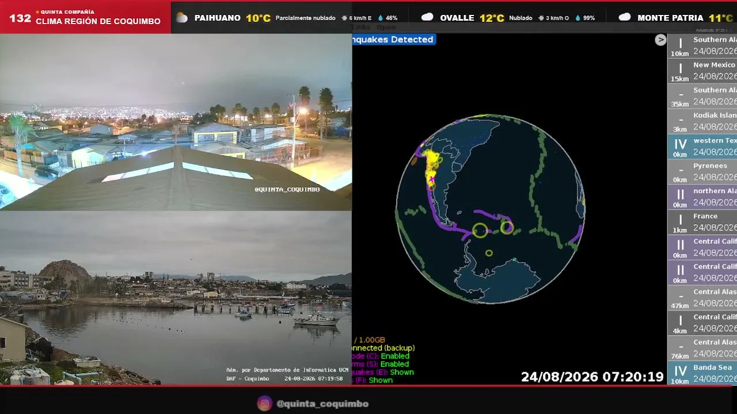Click the collapse arrow above earthquake list

(x=660, y=40)
